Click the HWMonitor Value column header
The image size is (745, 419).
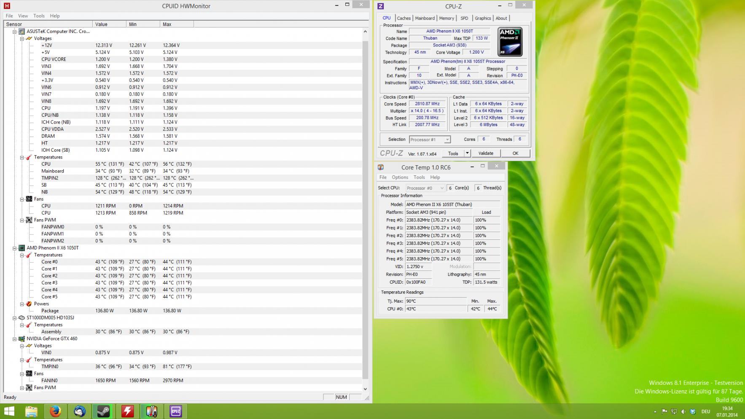(109, 24)
